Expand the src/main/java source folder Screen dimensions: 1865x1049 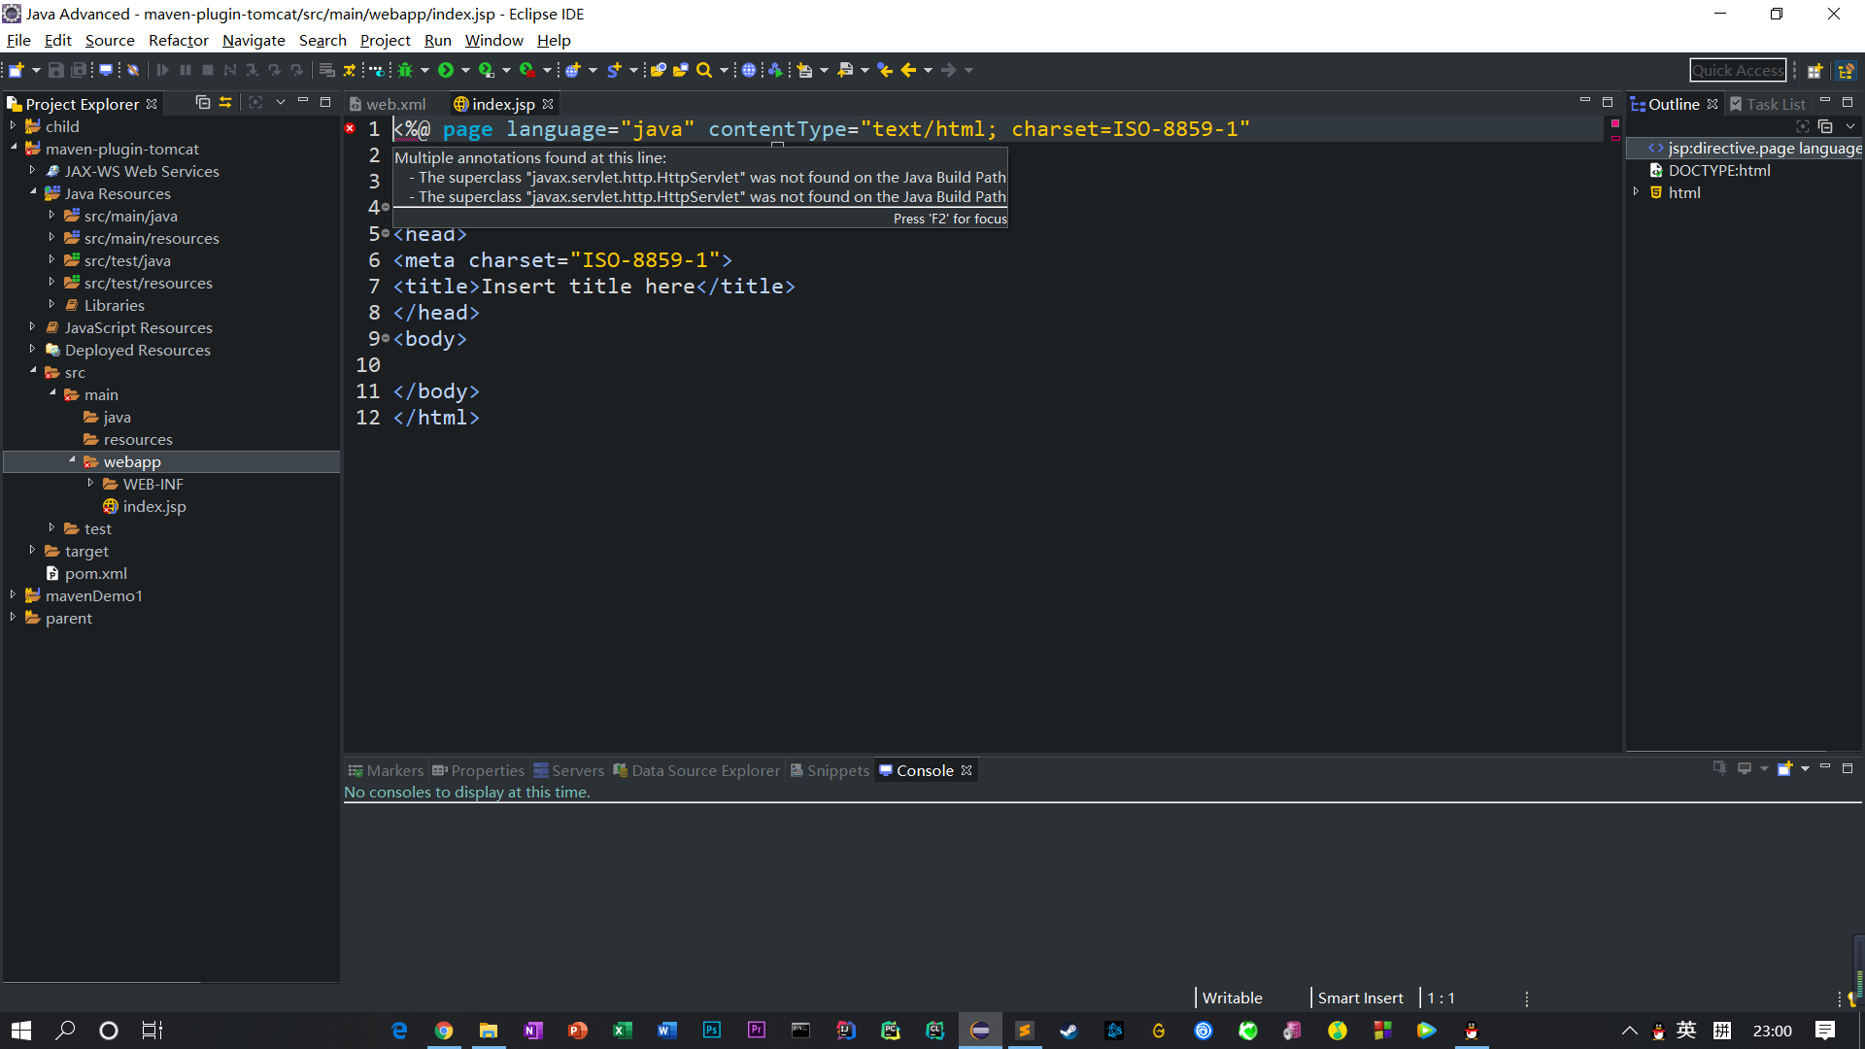tap(51, 216)
